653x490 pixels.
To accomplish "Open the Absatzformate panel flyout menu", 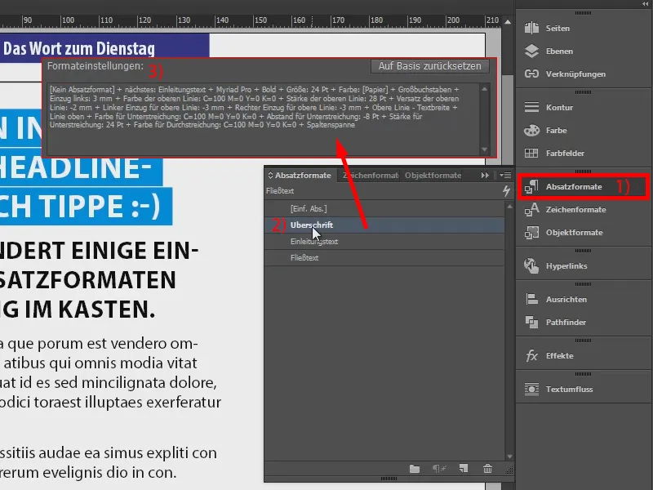I will tap(505, 176).
